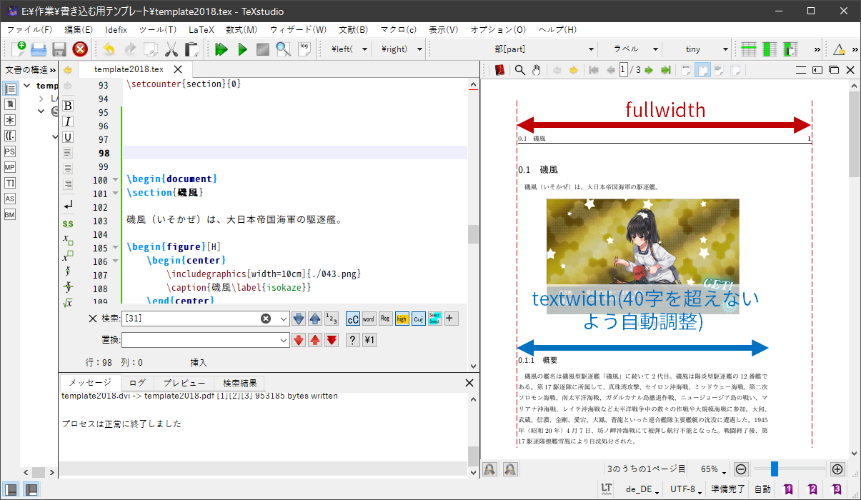Image resolution: width=861 pixels, height=500 pixels.
Task: Apply underline formatting in the editor side toolbar
Action: pos(68,137)
